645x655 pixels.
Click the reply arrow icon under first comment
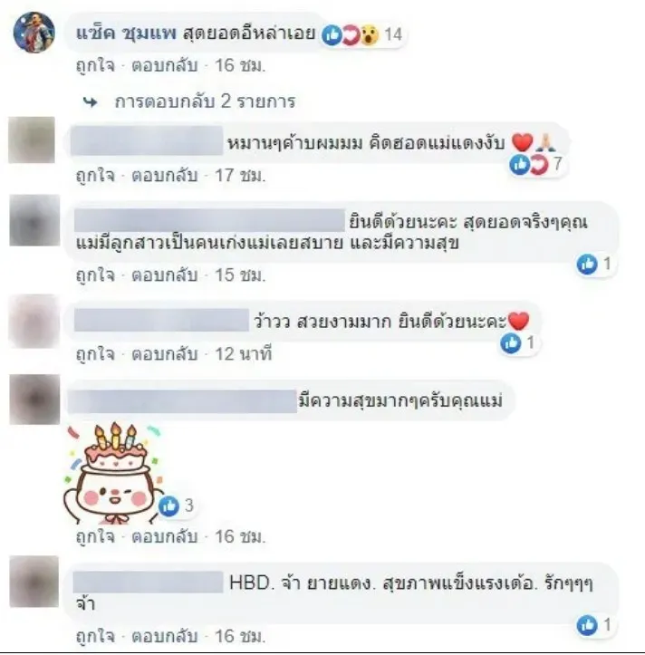(x=90, y=102)
